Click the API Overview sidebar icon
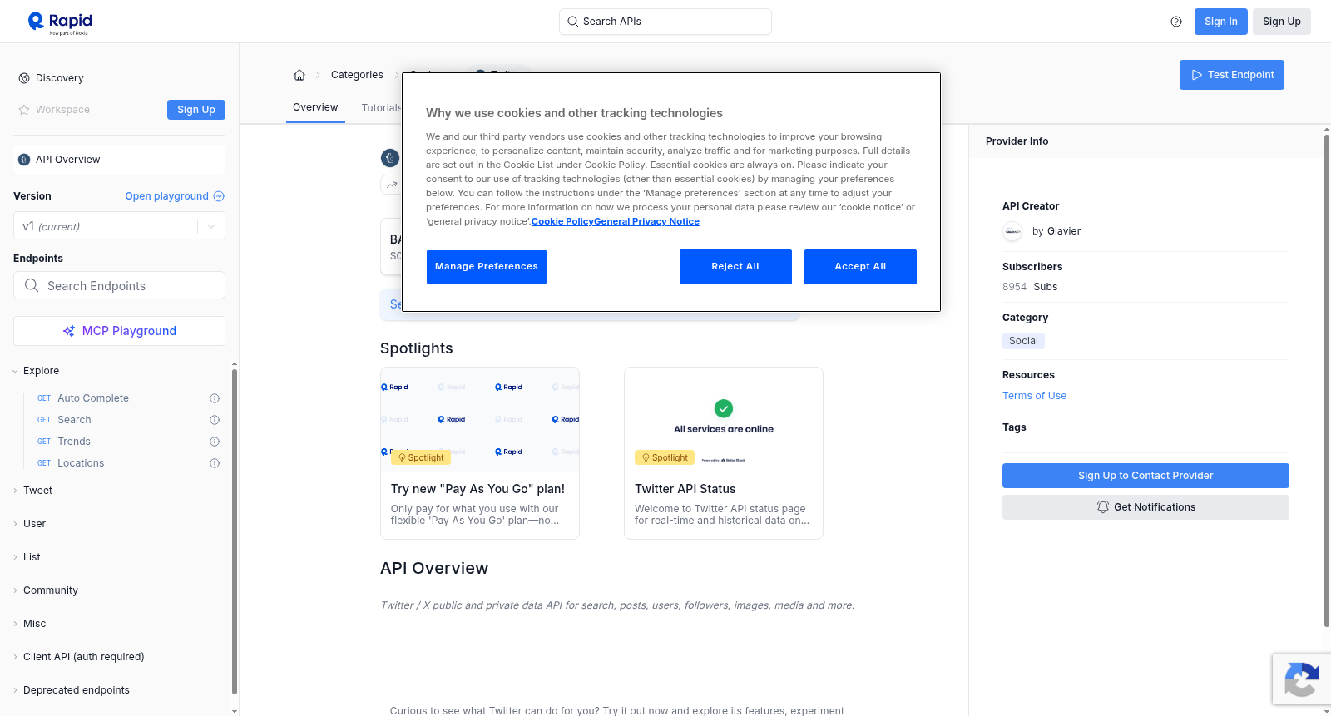1331x716 pixels. click(x=24, y=160)
